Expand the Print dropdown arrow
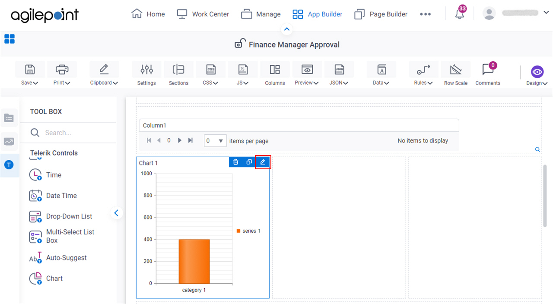This screenshot has height=304, width=553. (68, 83)
